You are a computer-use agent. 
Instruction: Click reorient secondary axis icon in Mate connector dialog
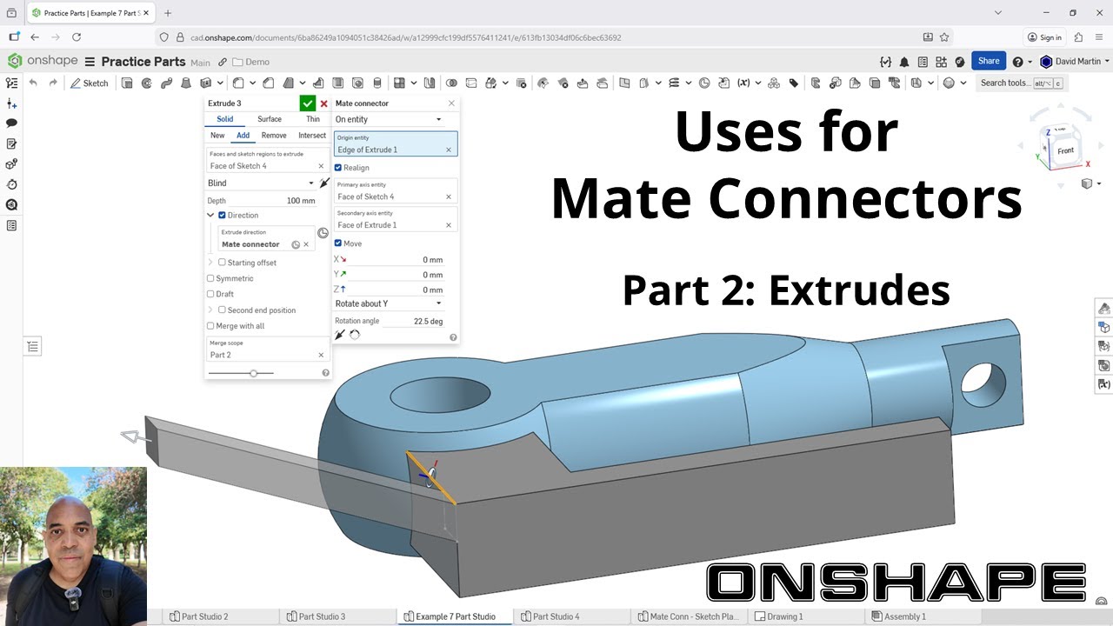click(x=355, y=335)
